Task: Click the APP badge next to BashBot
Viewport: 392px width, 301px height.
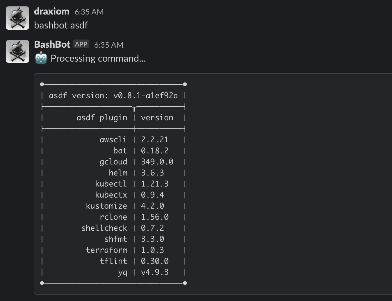Action: 81,44
